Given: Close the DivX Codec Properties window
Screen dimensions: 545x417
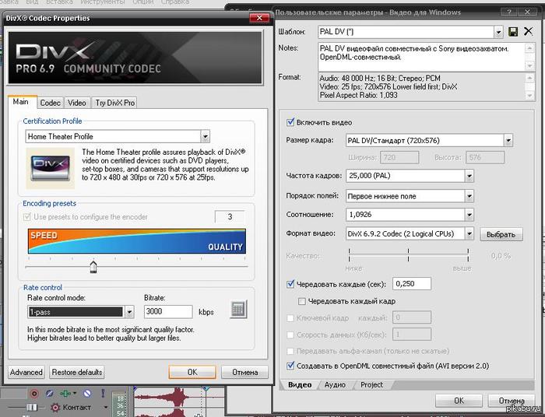Looking at the screenshot, I should (x=259, y=18).
